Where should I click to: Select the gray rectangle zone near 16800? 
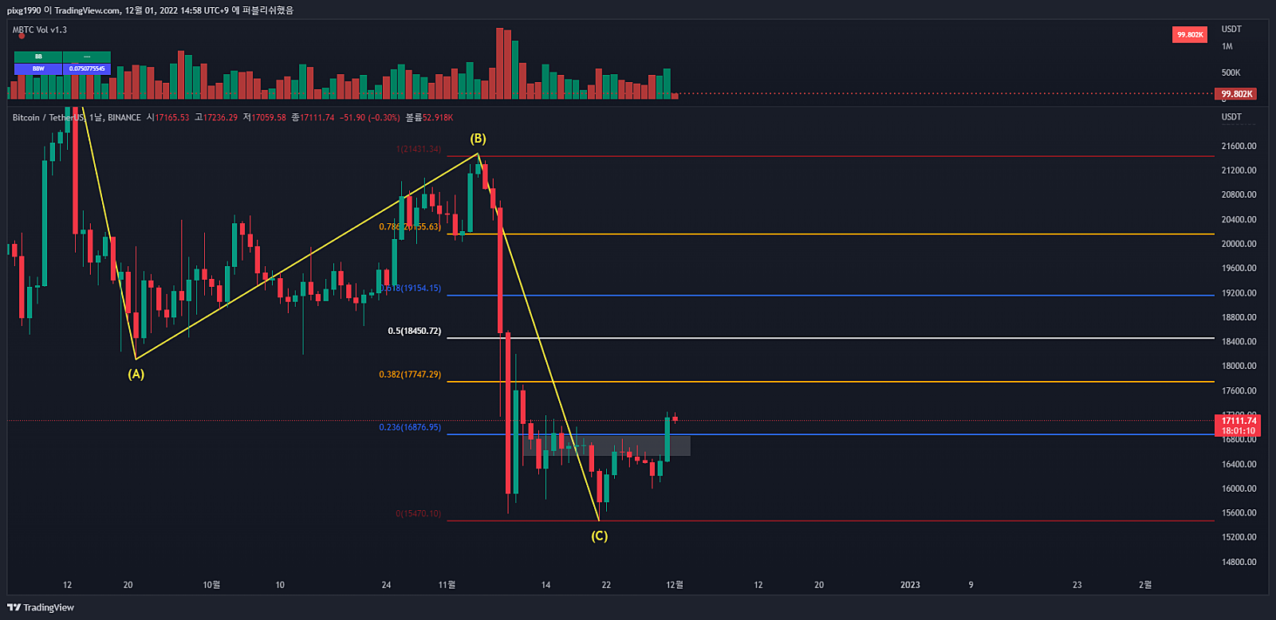tap(606, 445)
